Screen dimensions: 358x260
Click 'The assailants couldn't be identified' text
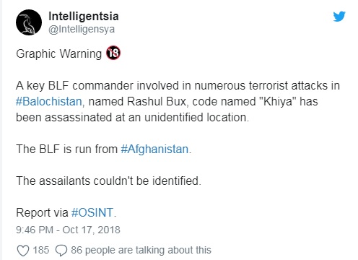tap(108, 181)
